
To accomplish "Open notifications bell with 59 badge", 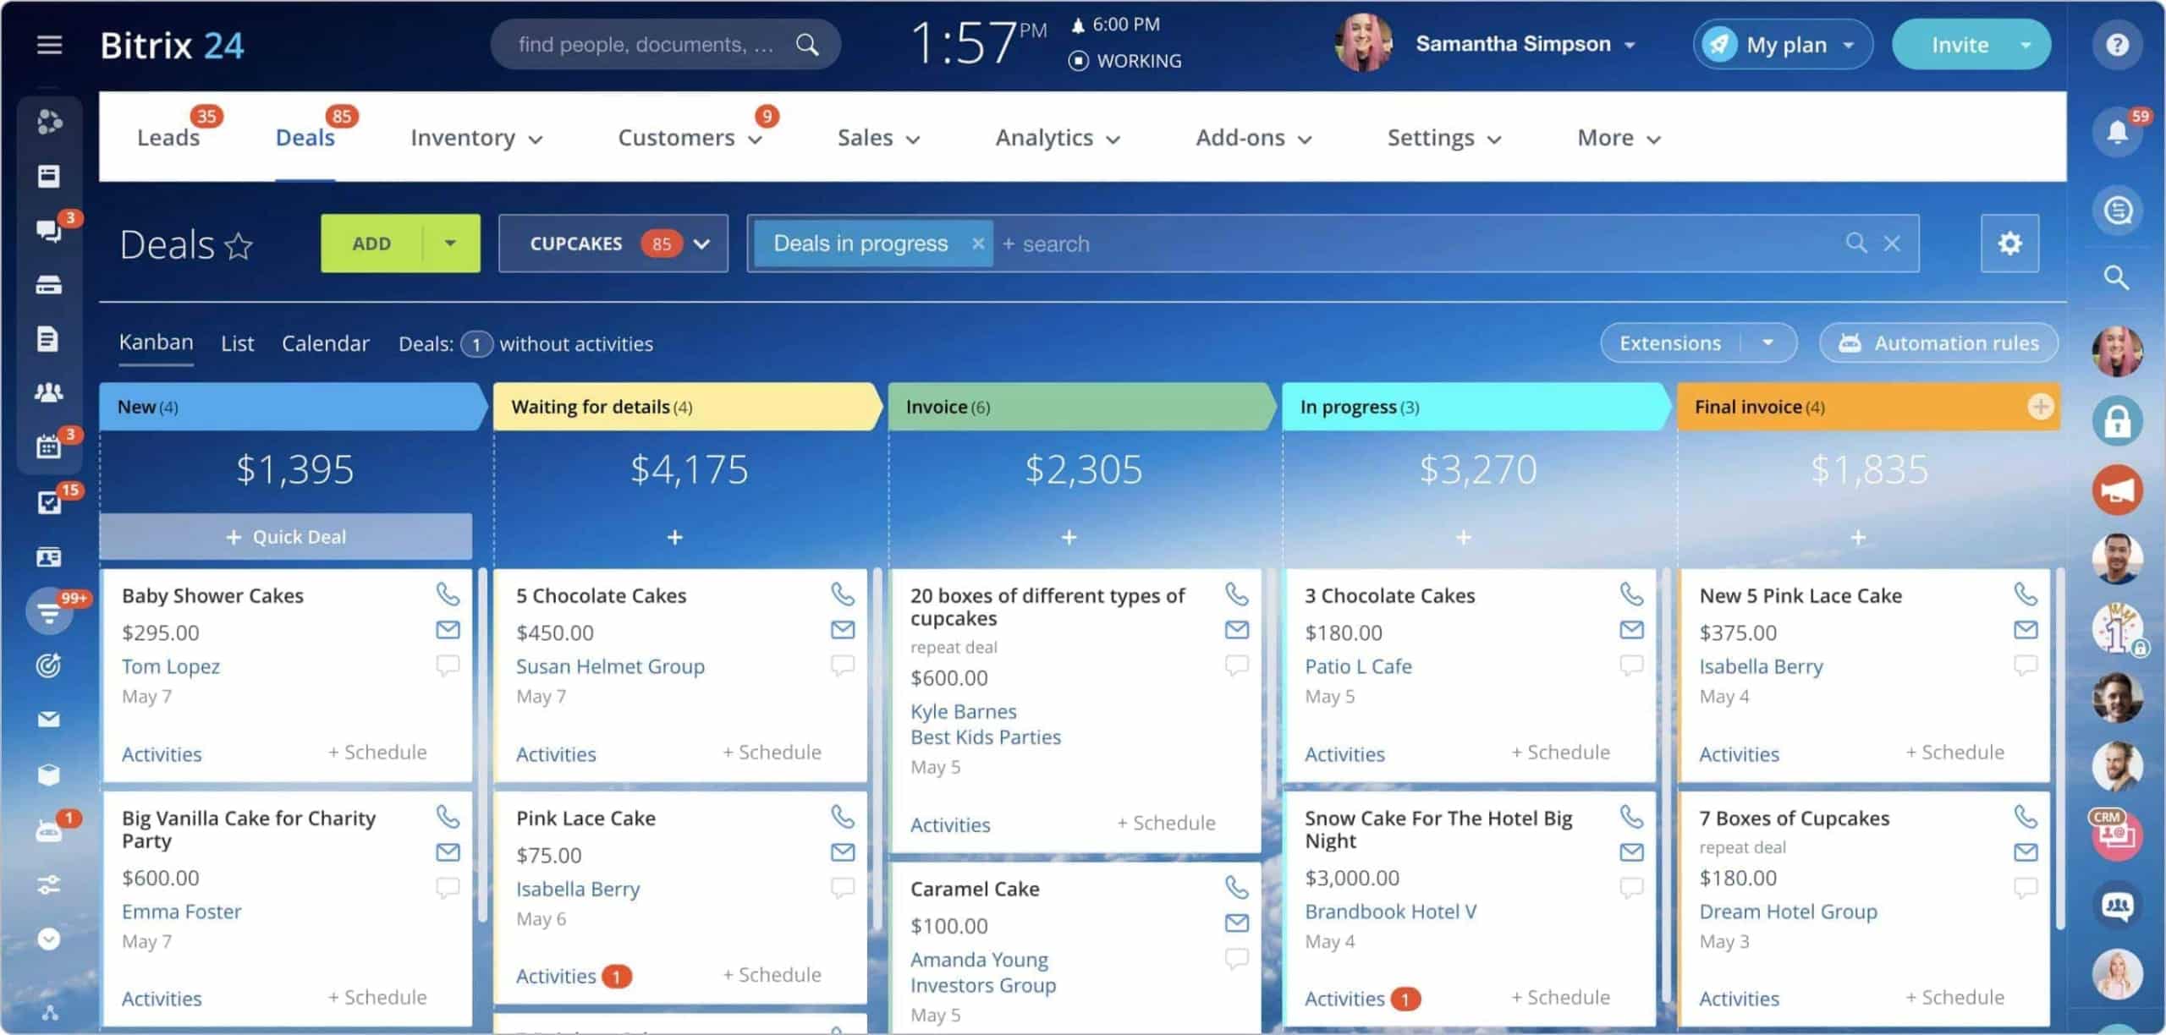I will pos(2117,132).
